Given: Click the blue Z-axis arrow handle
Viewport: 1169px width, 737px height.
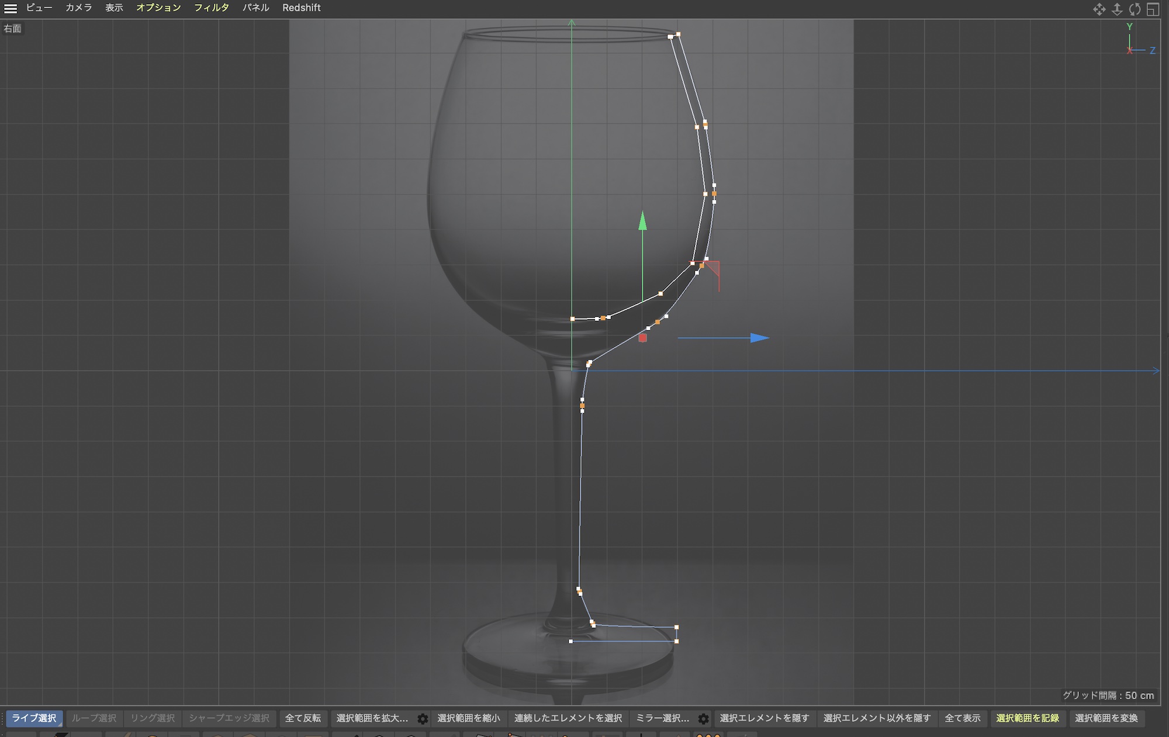Looking at the screenshot, I should pos(759,338).
